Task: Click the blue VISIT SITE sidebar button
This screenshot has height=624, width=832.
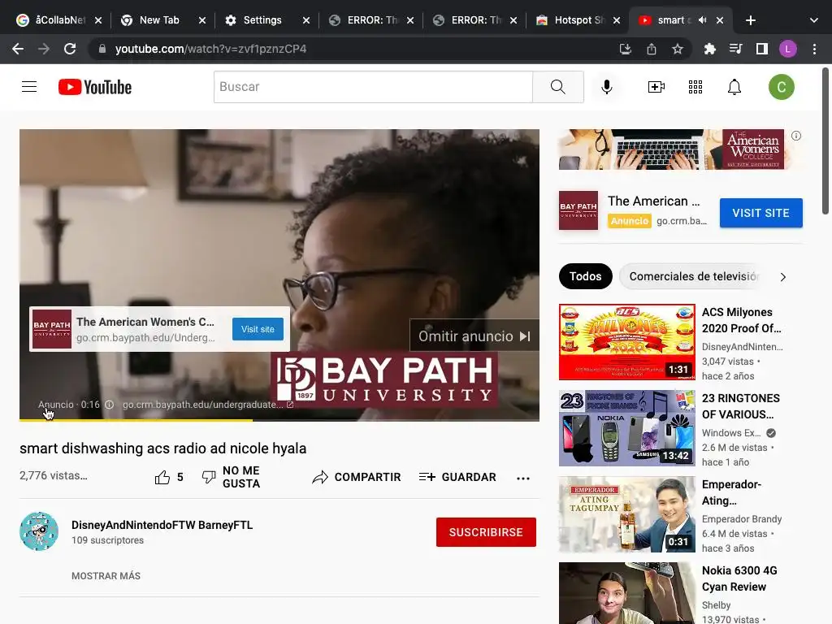Action: tap(760, 213)
